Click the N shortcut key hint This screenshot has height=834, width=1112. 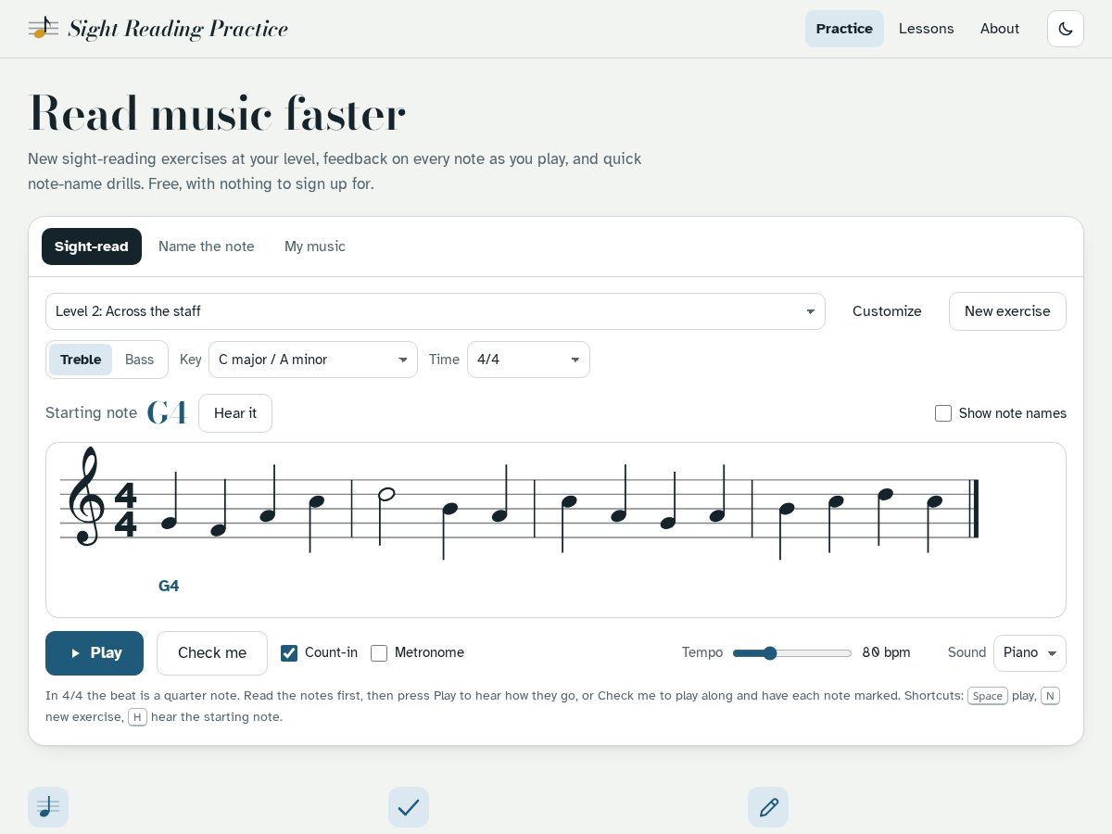click(1050, 696)
